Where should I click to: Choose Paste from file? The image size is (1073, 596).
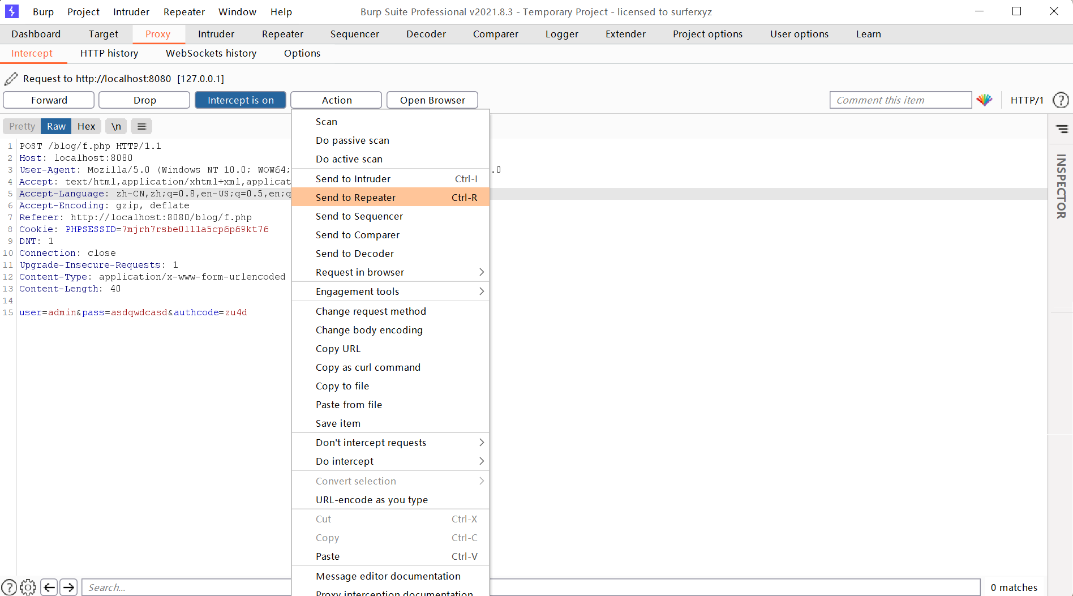pos(390,405)
